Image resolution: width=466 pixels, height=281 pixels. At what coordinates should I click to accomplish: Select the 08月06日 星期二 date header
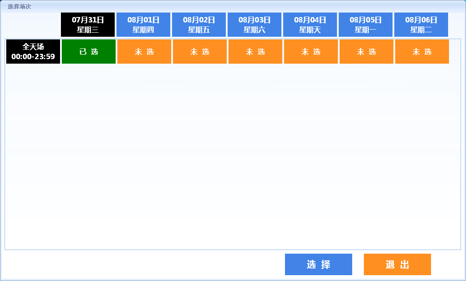421,25
